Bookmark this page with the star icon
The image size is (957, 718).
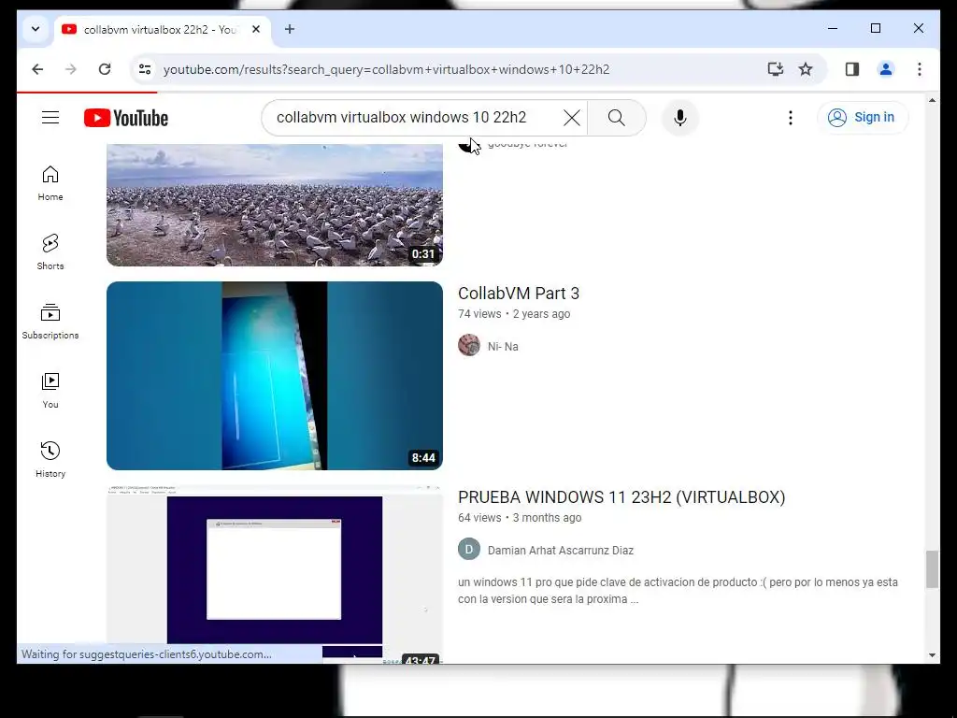click(806, 69)
